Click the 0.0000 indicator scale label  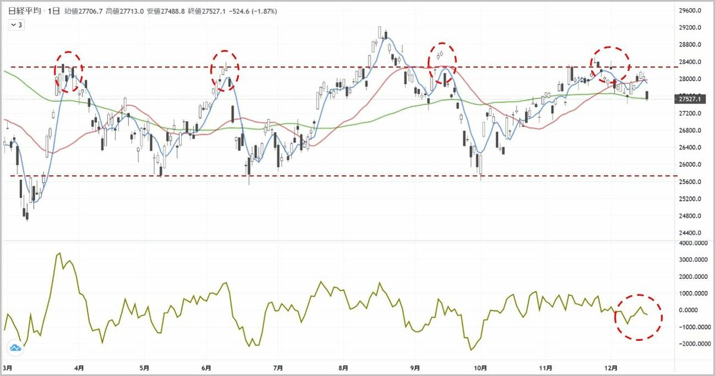[x=694, y=310]
